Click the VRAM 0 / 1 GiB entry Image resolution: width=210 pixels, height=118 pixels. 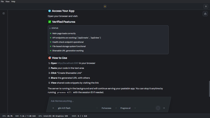(x=79, y=116)
